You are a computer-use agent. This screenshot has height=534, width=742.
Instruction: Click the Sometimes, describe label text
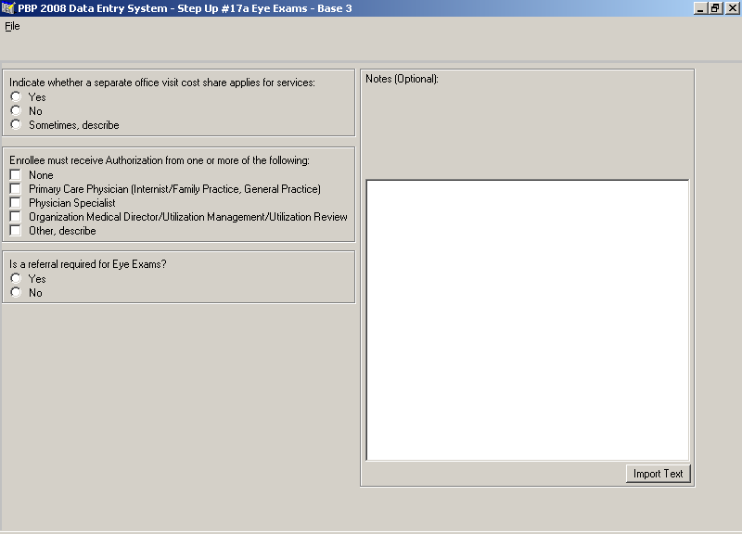(x=74, y=125)
